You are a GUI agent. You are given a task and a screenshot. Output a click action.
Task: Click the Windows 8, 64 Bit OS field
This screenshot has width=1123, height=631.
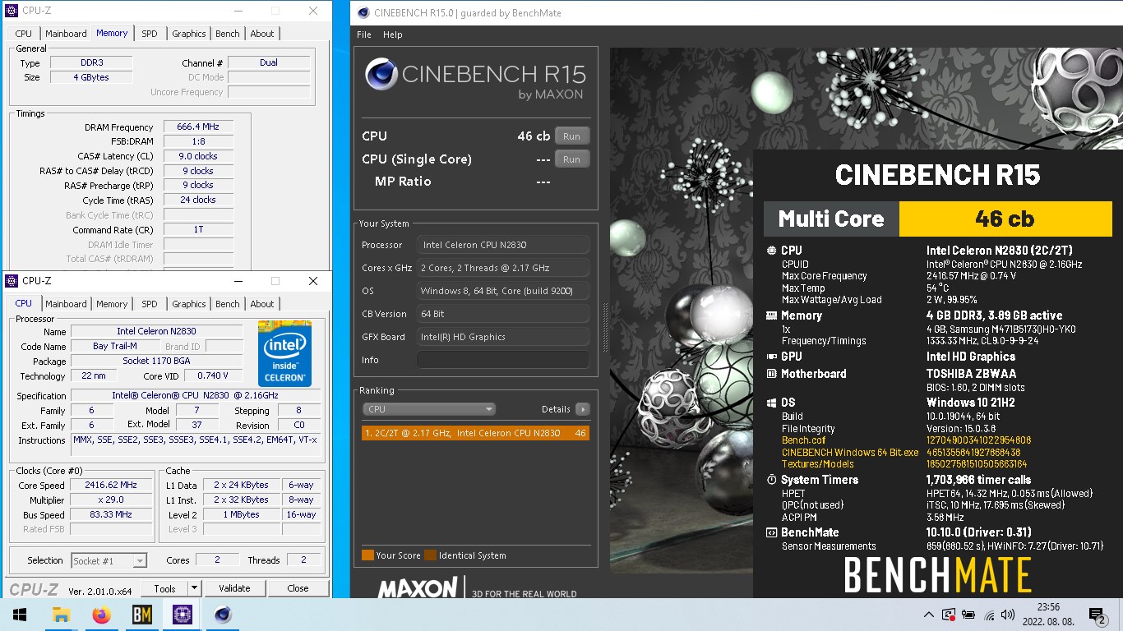(x=503, y=291)
